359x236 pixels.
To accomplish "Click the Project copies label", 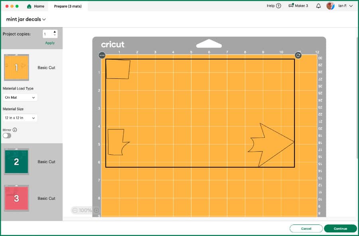I will [x=17, y=34].
